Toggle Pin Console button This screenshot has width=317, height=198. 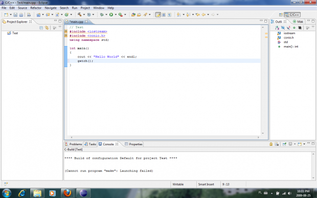coord(284,144)
